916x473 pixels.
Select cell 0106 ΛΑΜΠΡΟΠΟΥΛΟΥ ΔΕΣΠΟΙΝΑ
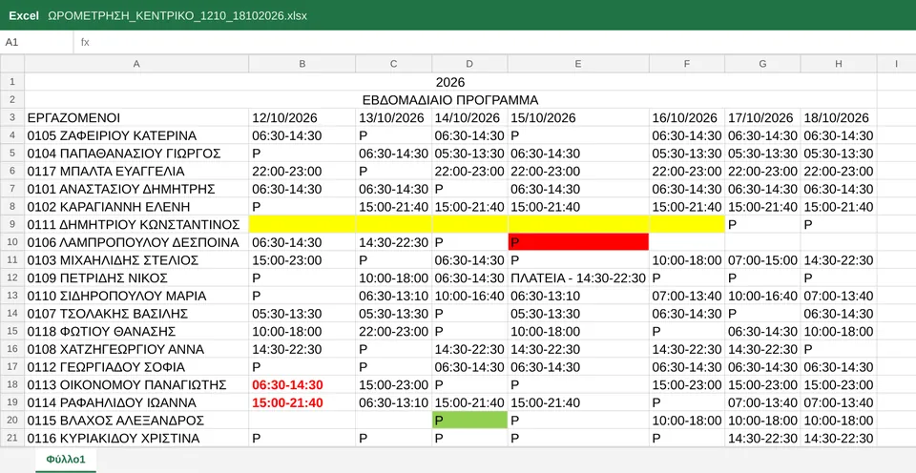point(136,242)
